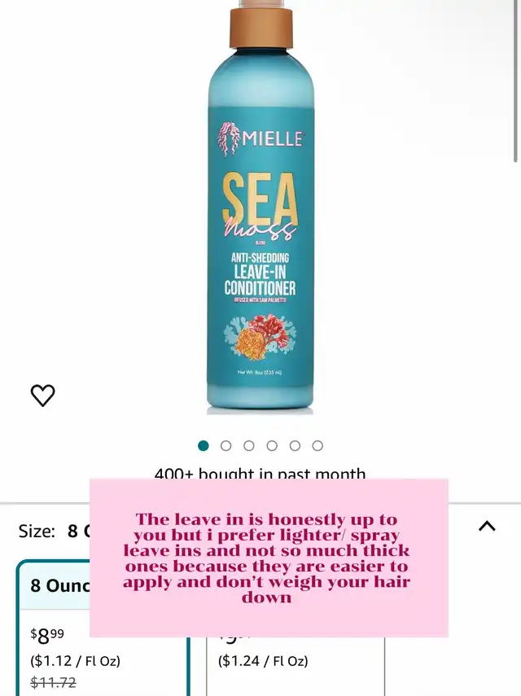Tap the $8.99 price text

(47, 636)
